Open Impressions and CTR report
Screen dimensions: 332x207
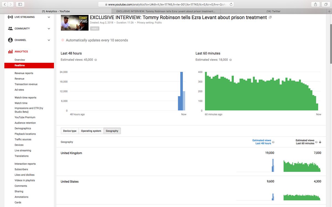coord(29,110)
